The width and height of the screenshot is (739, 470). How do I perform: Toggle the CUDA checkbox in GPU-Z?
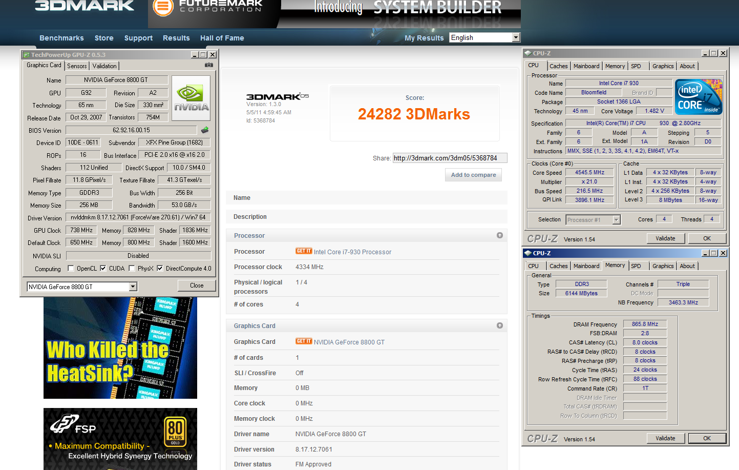pyautogui.click(x=103, y=268)
